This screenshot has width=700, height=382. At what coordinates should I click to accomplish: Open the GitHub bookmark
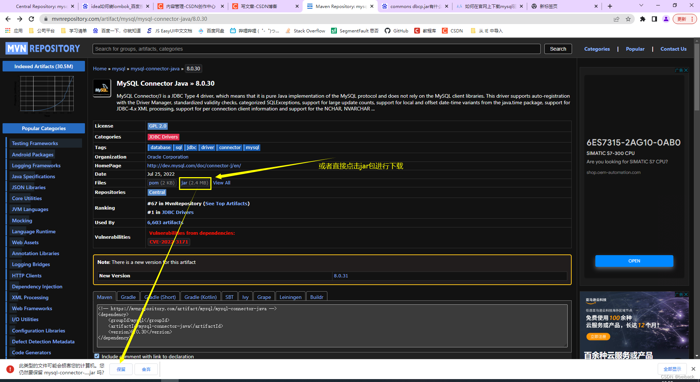click(396, 31)
